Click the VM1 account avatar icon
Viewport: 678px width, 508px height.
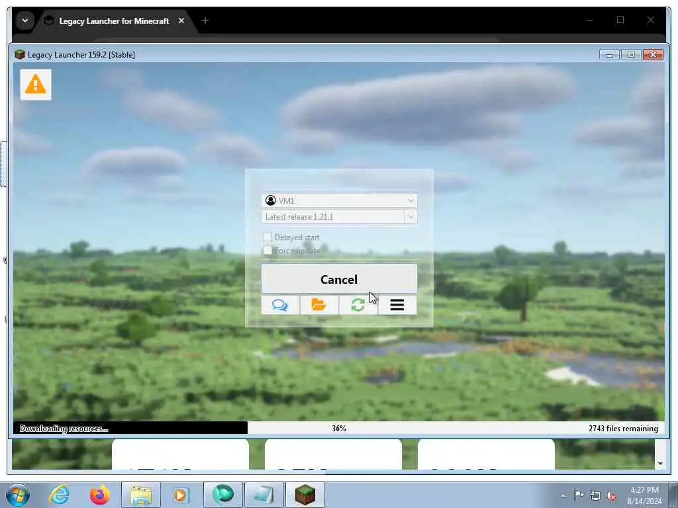pyautogui.click(x=271, y=200)
